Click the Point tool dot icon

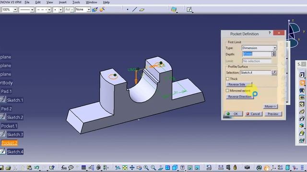click(128, 10)
